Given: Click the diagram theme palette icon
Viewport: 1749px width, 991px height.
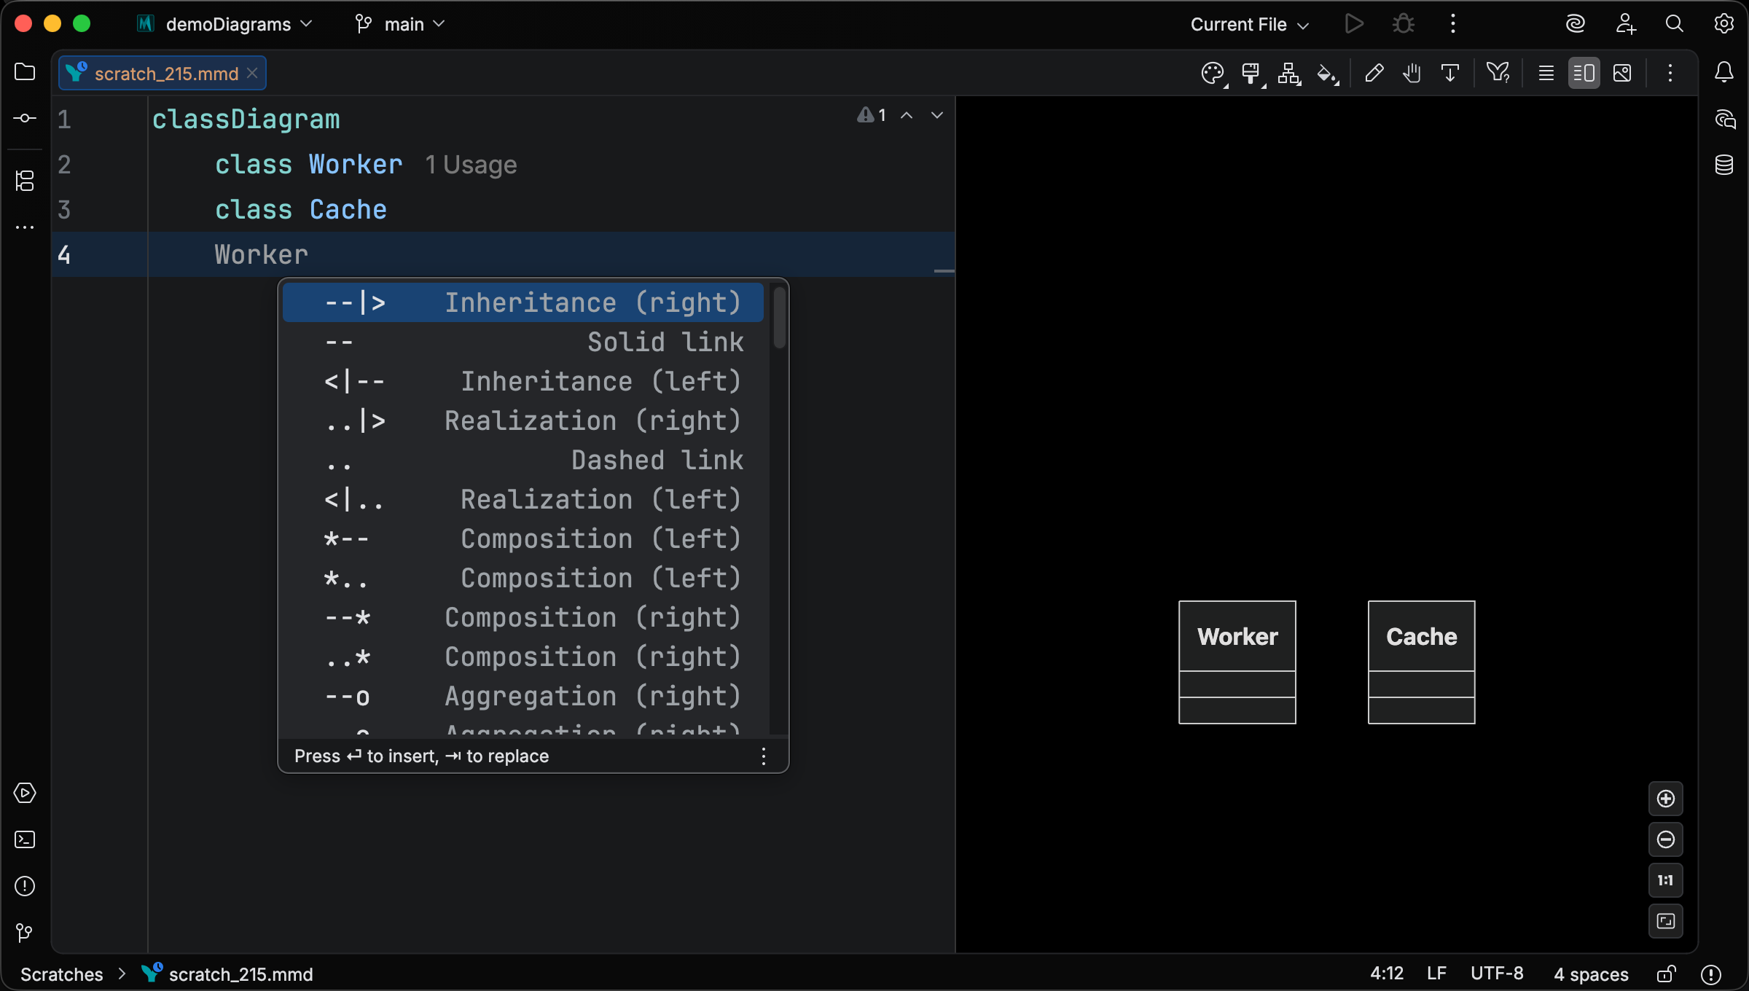Looking at the screenshot, I should (1213, 74).
